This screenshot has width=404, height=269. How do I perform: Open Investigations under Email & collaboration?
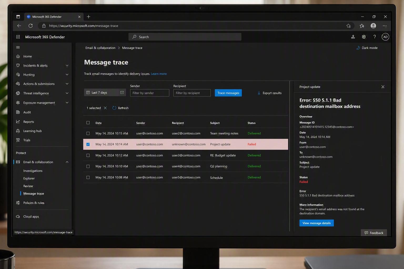33,171
